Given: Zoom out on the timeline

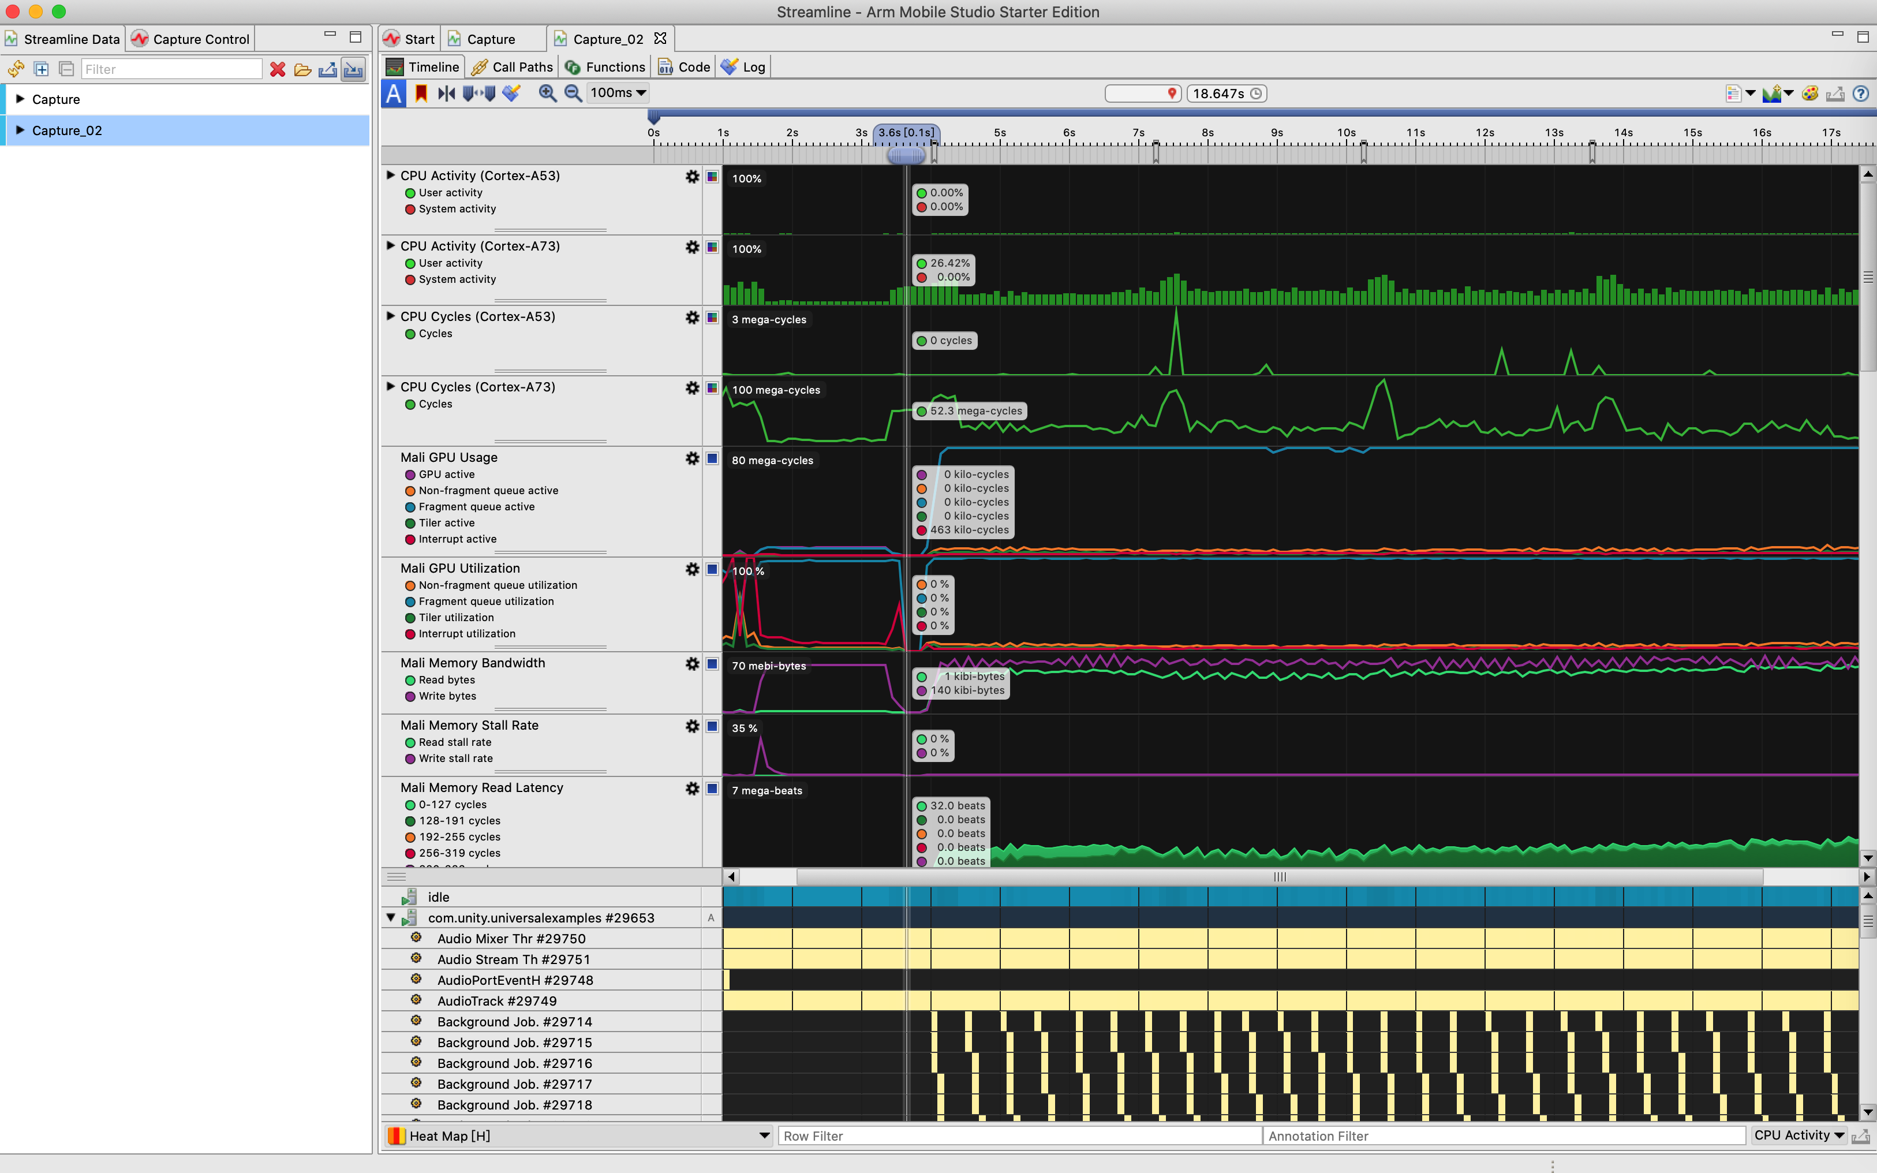Looking at the screenshot, I should (573, 93).
